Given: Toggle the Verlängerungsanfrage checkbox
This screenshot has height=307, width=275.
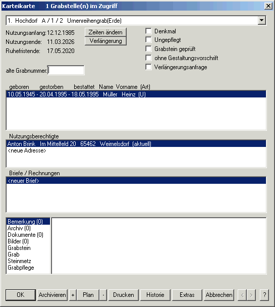Looking at the screenshot, I should click(148, 67).
